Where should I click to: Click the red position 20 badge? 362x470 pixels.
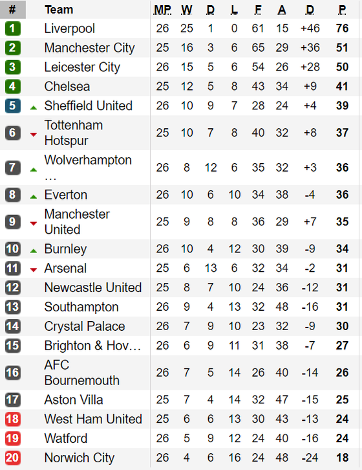pyautogui.click(x=12, y=458)
